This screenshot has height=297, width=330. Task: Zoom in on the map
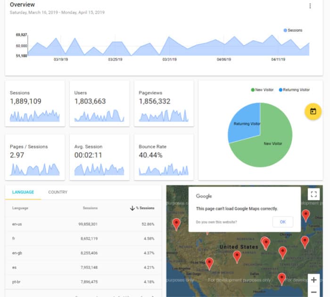pos(313,280)
